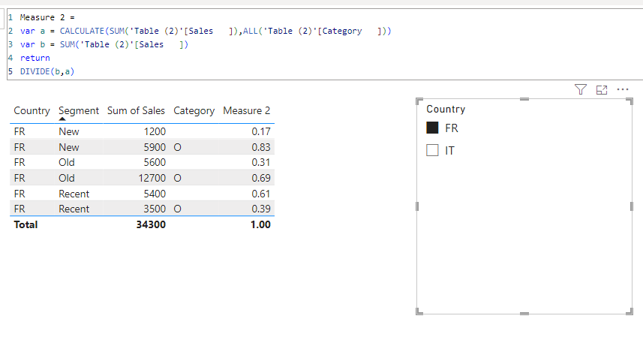Click the DIVIDE(b,a) formula line
The height and width of the screenshot is (361, 643).
click(47, 71)
